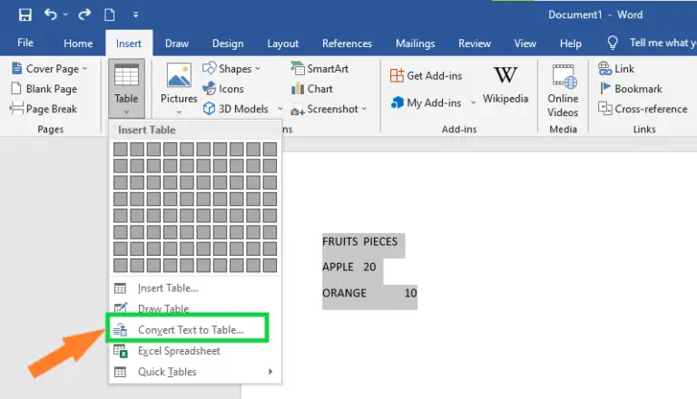Switch to the Design tab
This screenshot has width=697, height=399.
tap(228, 44)
